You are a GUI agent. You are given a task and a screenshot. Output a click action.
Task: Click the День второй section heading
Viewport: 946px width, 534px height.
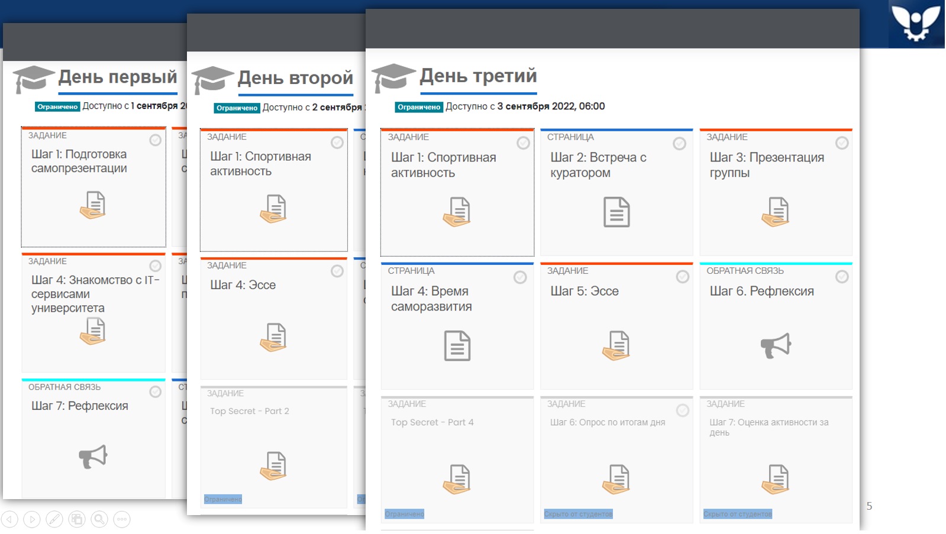coord(295,78)
